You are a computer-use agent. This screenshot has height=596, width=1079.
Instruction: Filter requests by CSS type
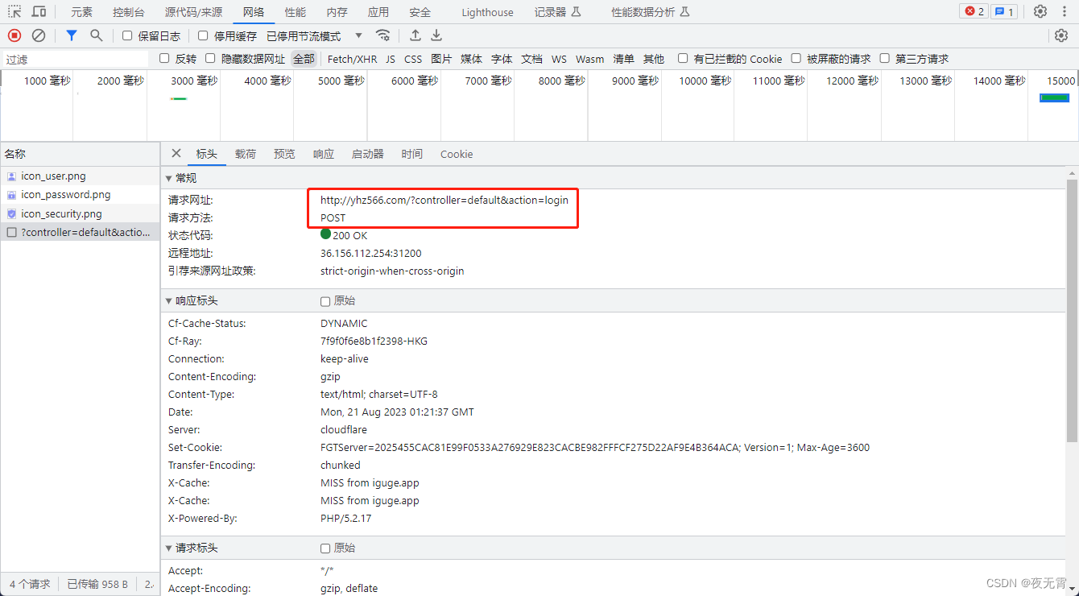tap(413, 59)
